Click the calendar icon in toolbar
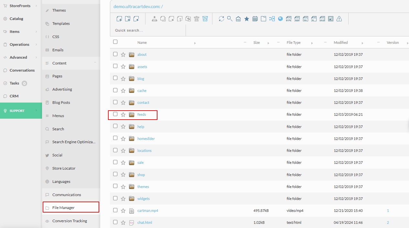Image resolution: width=409 pixels, height=228 pixels. 255,19
